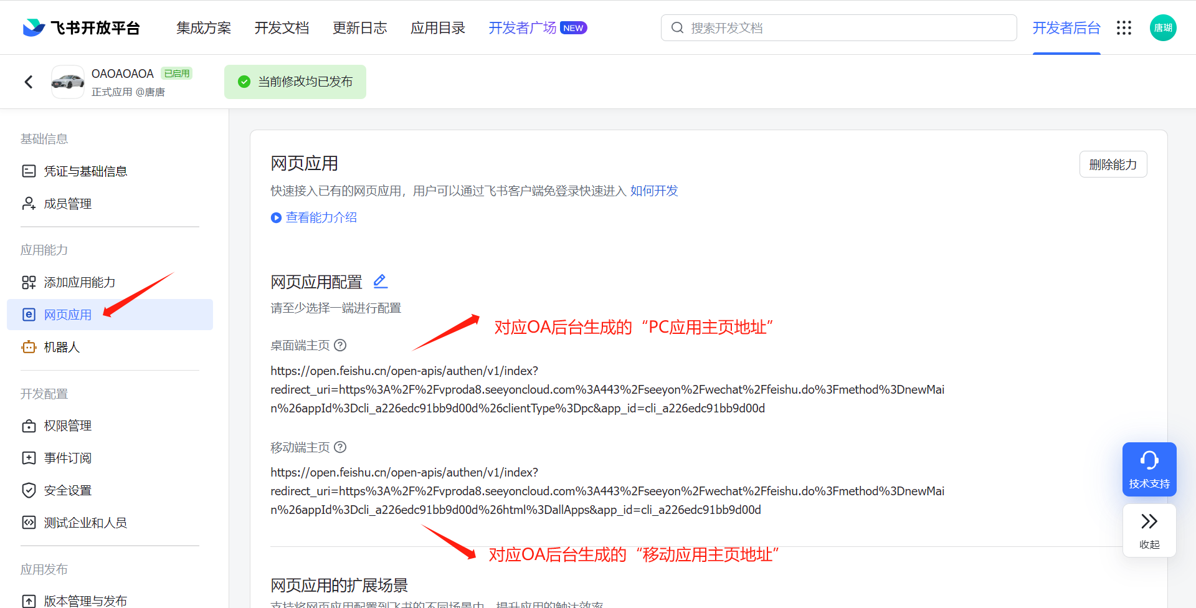Click the 添加应用能力 grid icon
1196x608 pixels.
[29, 282]
